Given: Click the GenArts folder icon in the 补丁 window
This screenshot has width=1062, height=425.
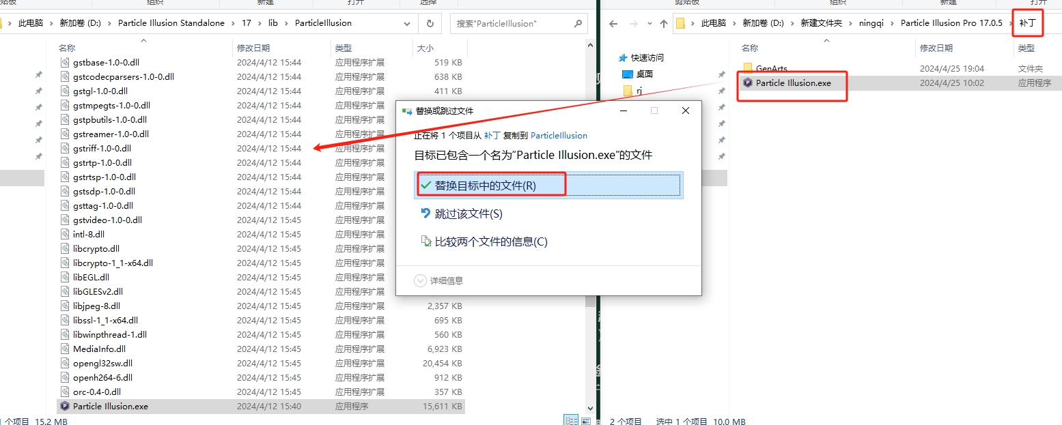Looking at the screenshot, I should tap(748, 68).
